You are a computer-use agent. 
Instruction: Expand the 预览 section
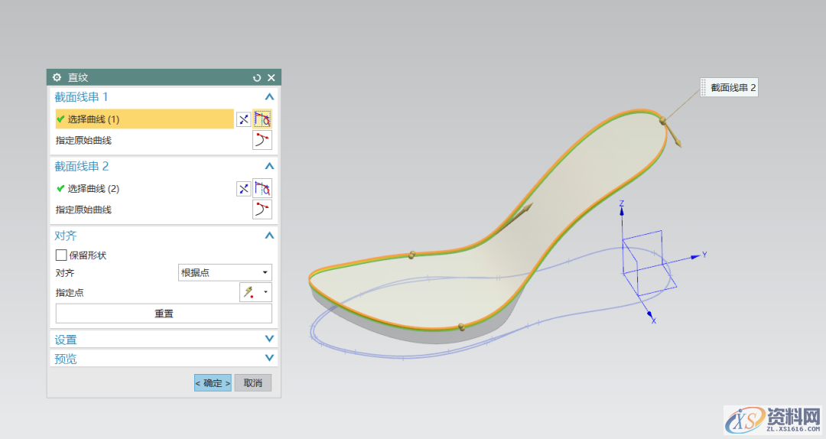[x=268, y=358]
